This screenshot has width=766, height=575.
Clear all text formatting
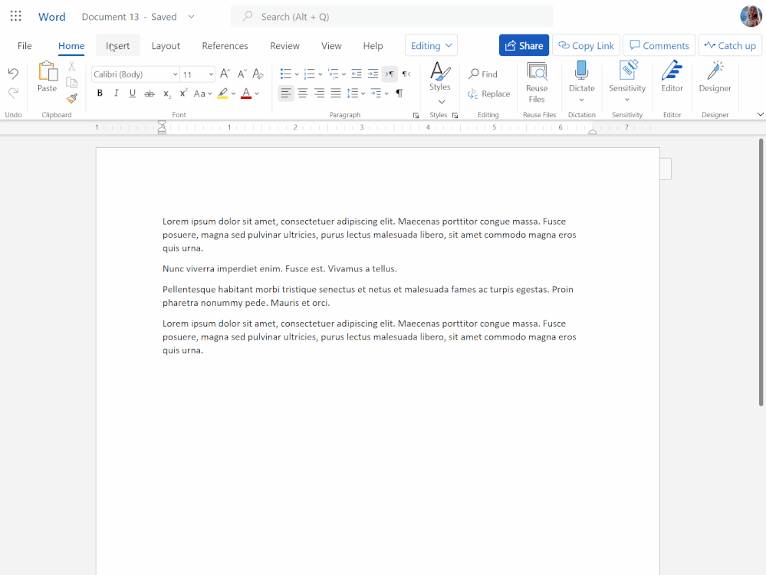point(258,74)
